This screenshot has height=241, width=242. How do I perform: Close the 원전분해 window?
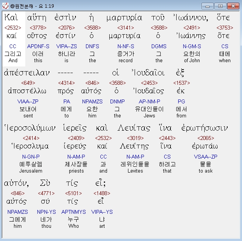[x=233, y=6]
